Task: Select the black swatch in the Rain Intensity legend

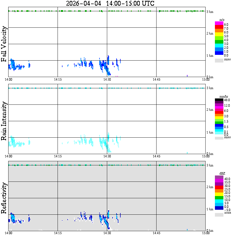Action: (219, 100)
